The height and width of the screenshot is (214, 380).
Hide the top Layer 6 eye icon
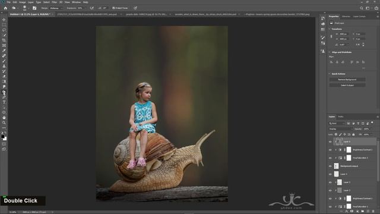pyautogui.click(x=330, y=141)
